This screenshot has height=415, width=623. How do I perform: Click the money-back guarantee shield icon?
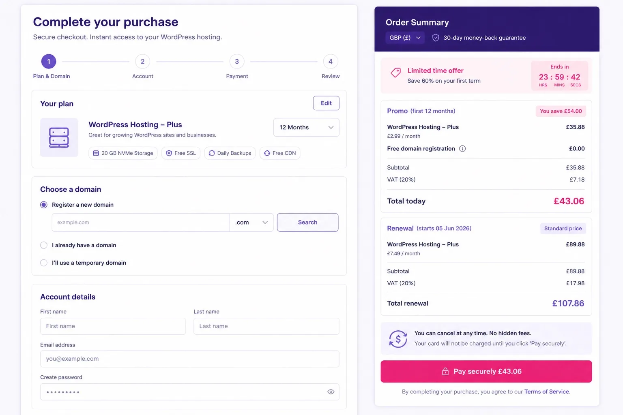pos(436,38)
